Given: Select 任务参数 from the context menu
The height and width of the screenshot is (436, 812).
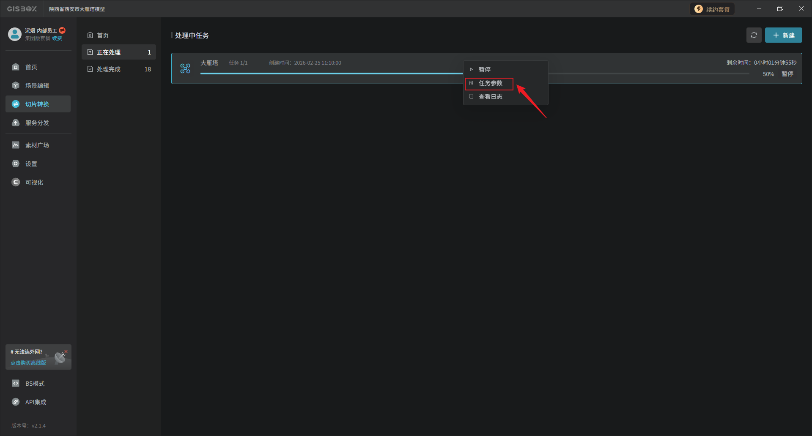Looking at the screenshot, I should pos(490,84).
